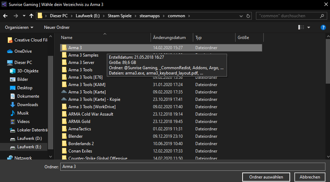The height and width of the screenshot is (182, 330).
Task: Click the view layout icon
Action: 301,27
